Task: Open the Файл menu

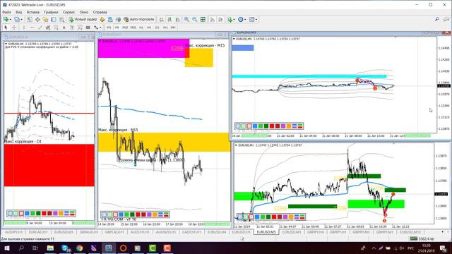Action: 6,12
